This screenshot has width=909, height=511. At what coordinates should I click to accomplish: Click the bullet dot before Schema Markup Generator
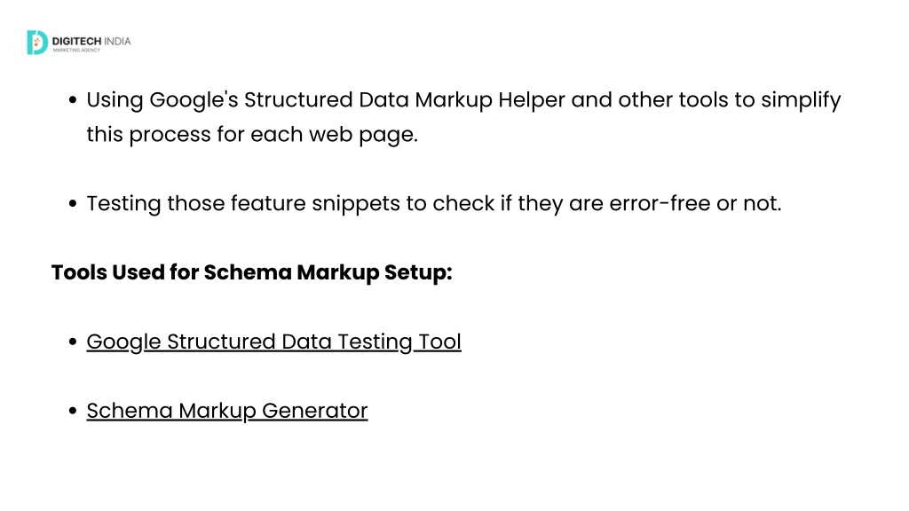pyautogui.click(x=73, y=411)
